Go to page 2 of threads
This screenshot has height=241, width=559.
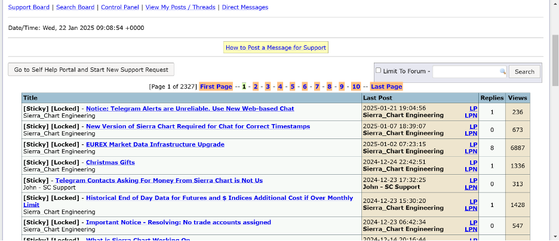(255, 86)
